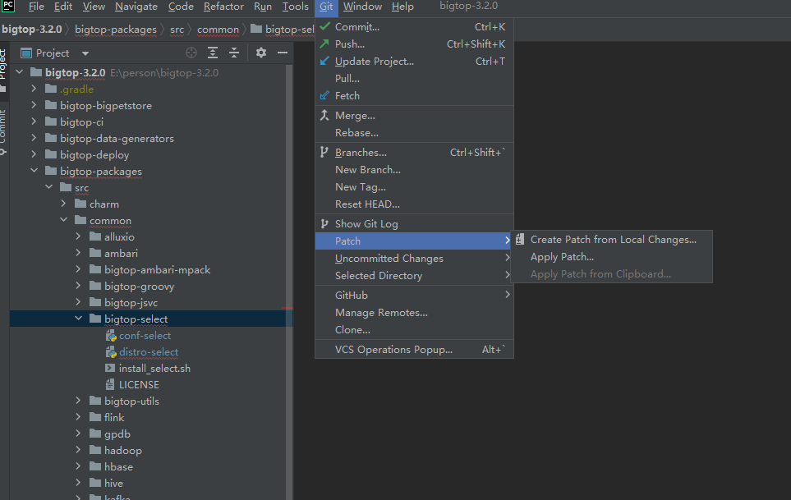The image size is (791, 500).
Task: Open the Navigate menu
Action: tap(136, 6)
